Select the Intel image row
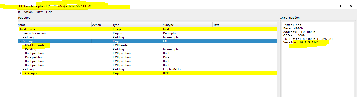The image size is (357, 97). (x=147, y=29)
